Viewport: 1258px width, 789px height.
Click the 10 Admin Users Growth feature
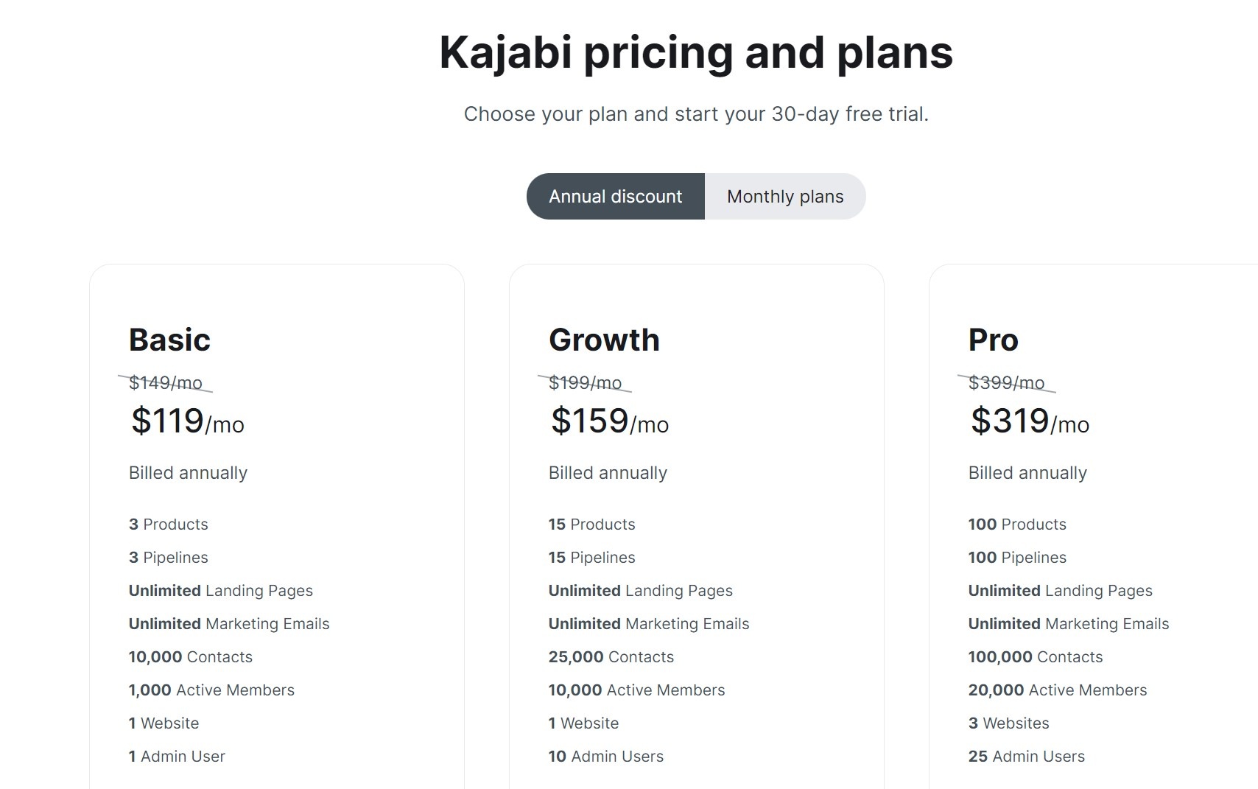tap(605, 757)
